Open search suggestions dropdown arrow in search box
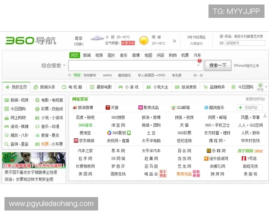This screenshot has width=269, height=215. click(x=198, y=65)
